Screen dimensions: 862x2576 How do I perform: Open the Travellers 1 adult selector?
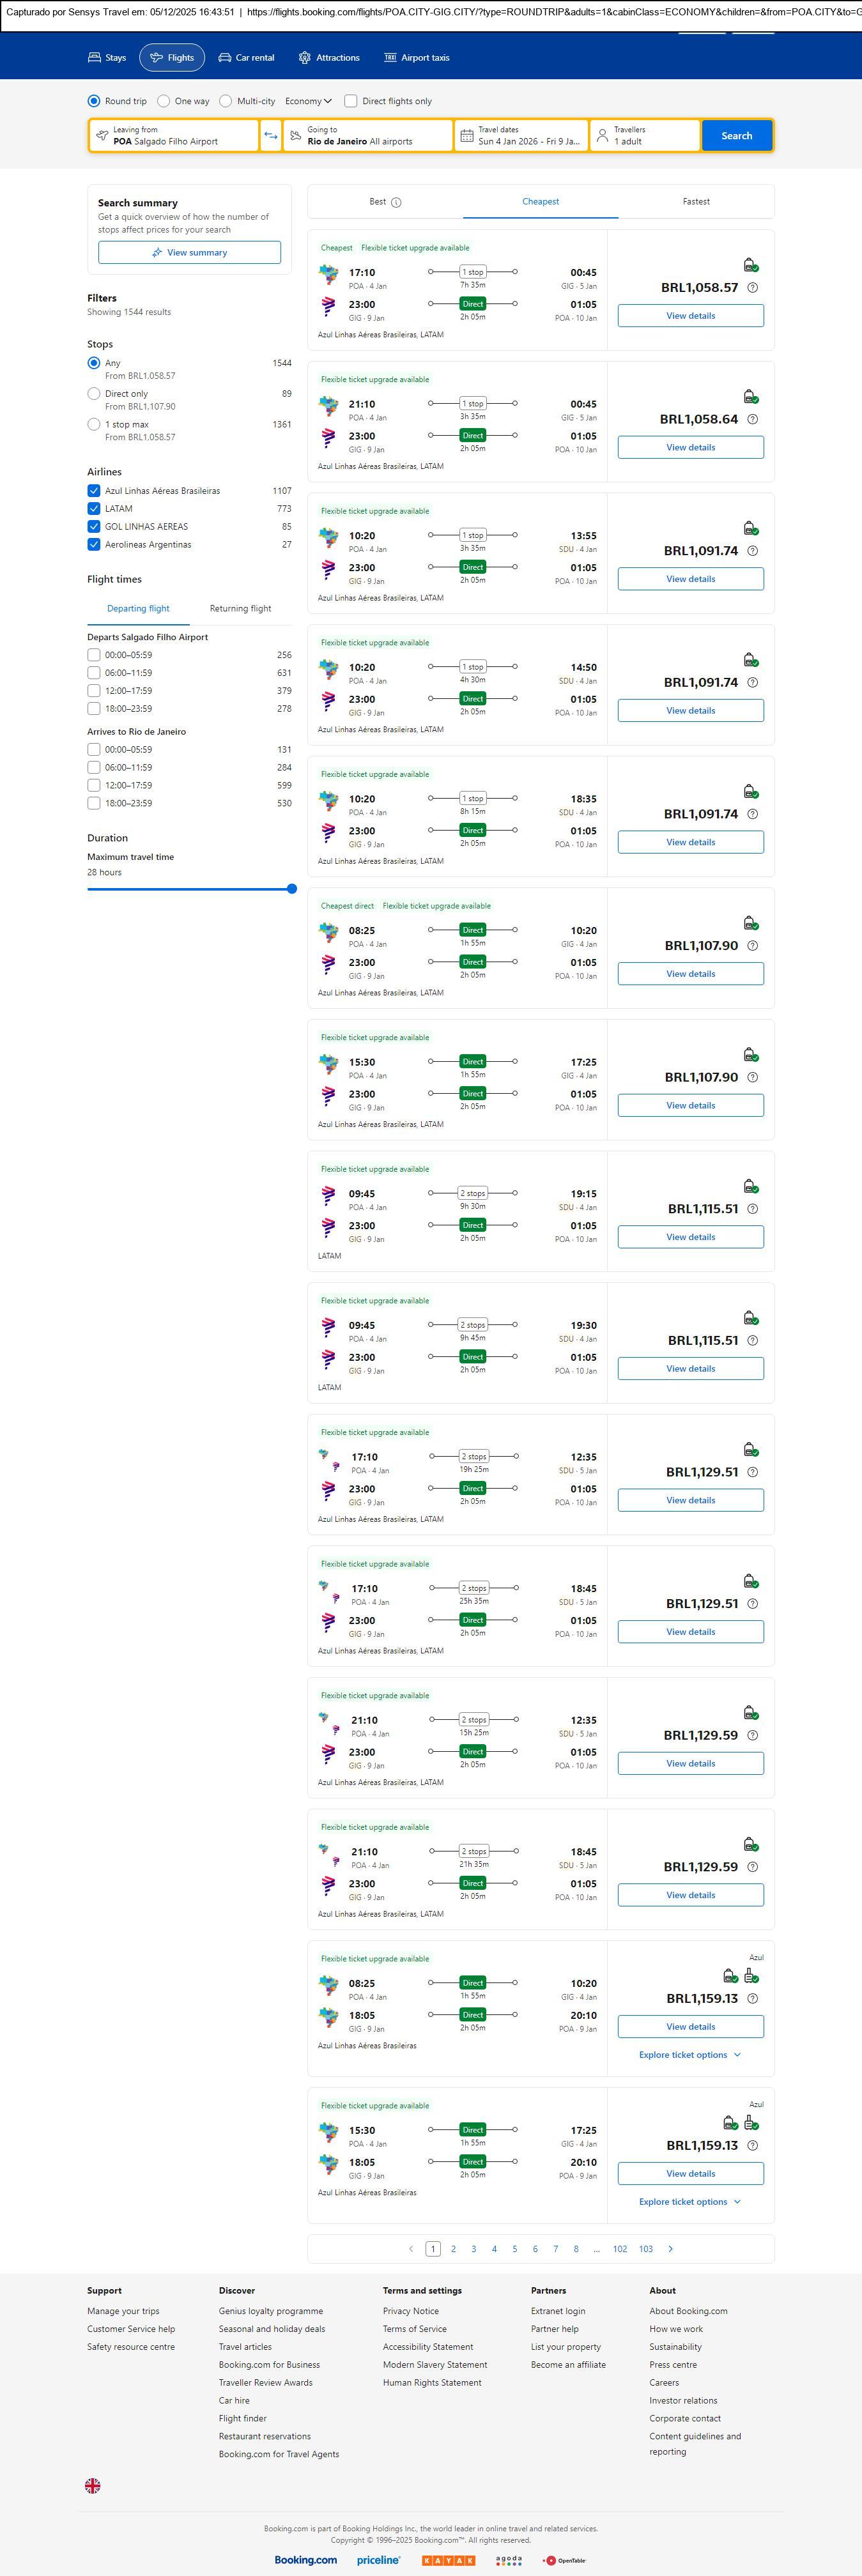coord(644,135)
